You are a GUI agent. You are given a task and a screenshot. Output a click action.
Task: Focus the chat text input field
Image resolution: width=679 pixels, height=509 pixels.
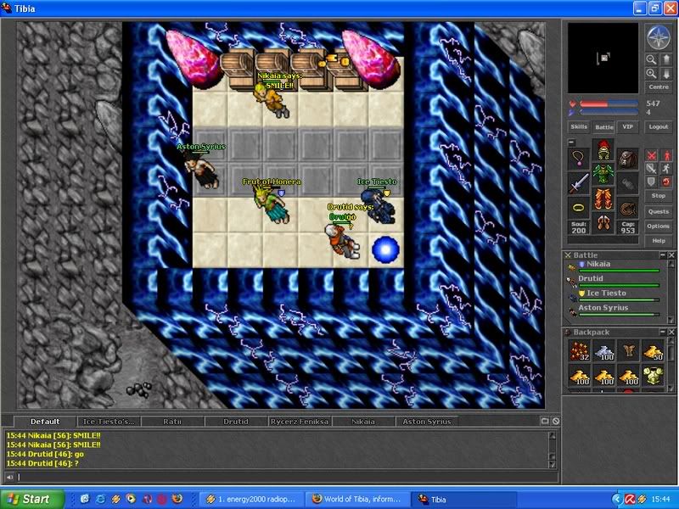coord(287,477)
